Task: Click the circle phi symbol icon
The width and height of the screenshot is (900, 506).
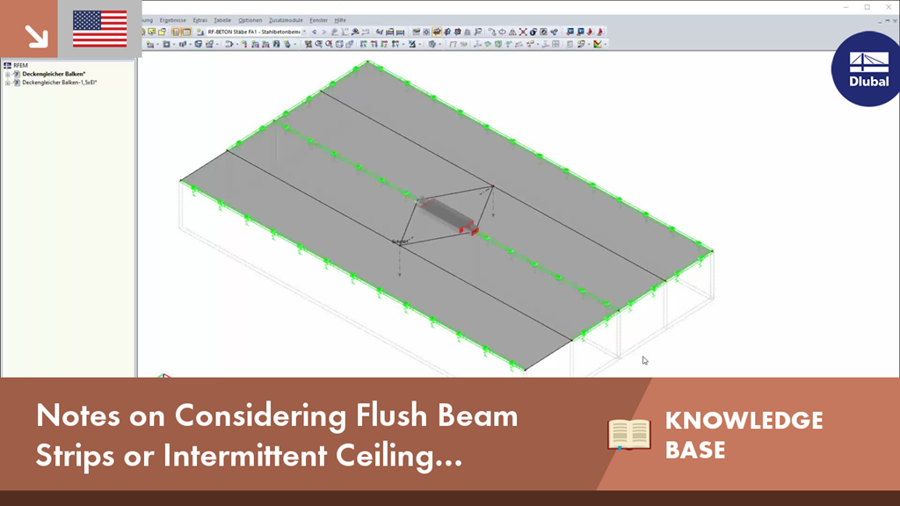Action: (x=502, y=33)
